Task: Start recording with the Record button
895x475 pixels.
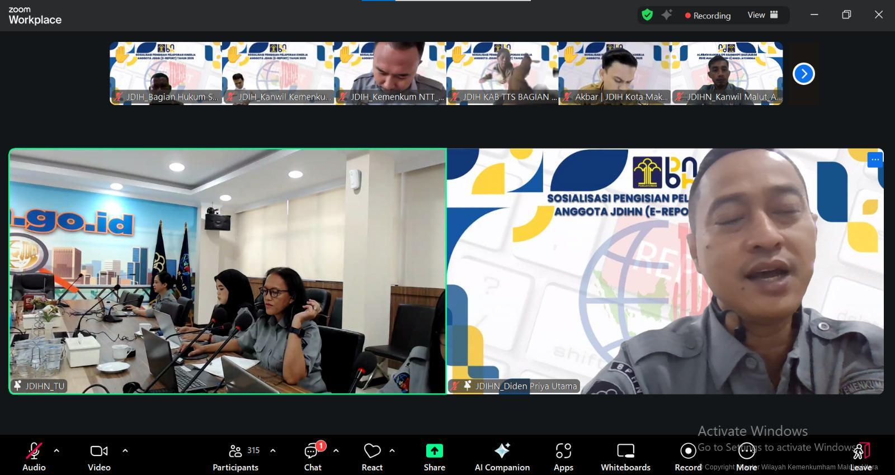Action: coord(688,456)
